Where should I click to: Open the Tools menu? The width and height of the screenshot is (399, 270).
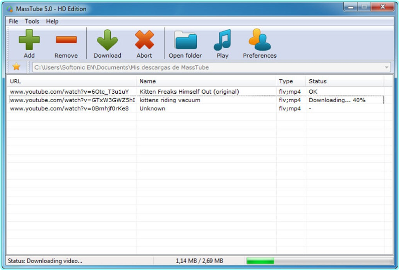[x=32, y=22]
